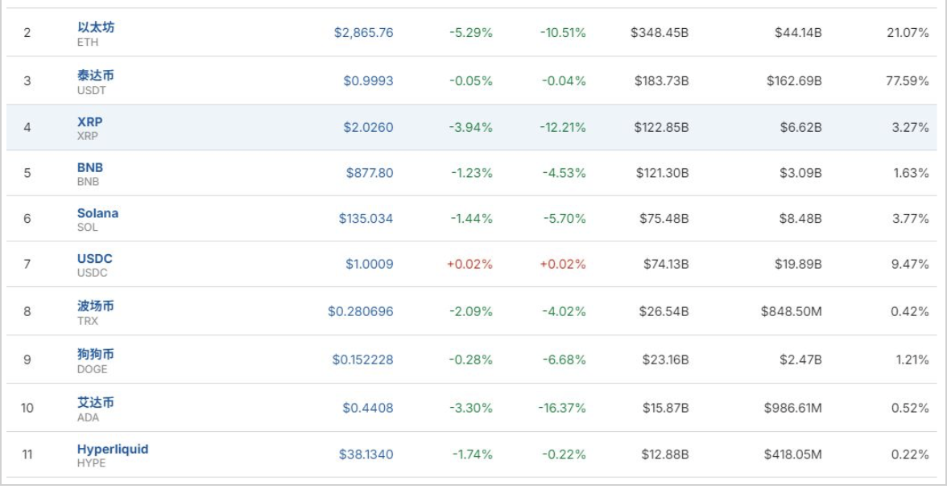Click the 狗狗币 DOGE name link
Image resolution: width=947 pixels, height=489 pixels.
[96, 355]
